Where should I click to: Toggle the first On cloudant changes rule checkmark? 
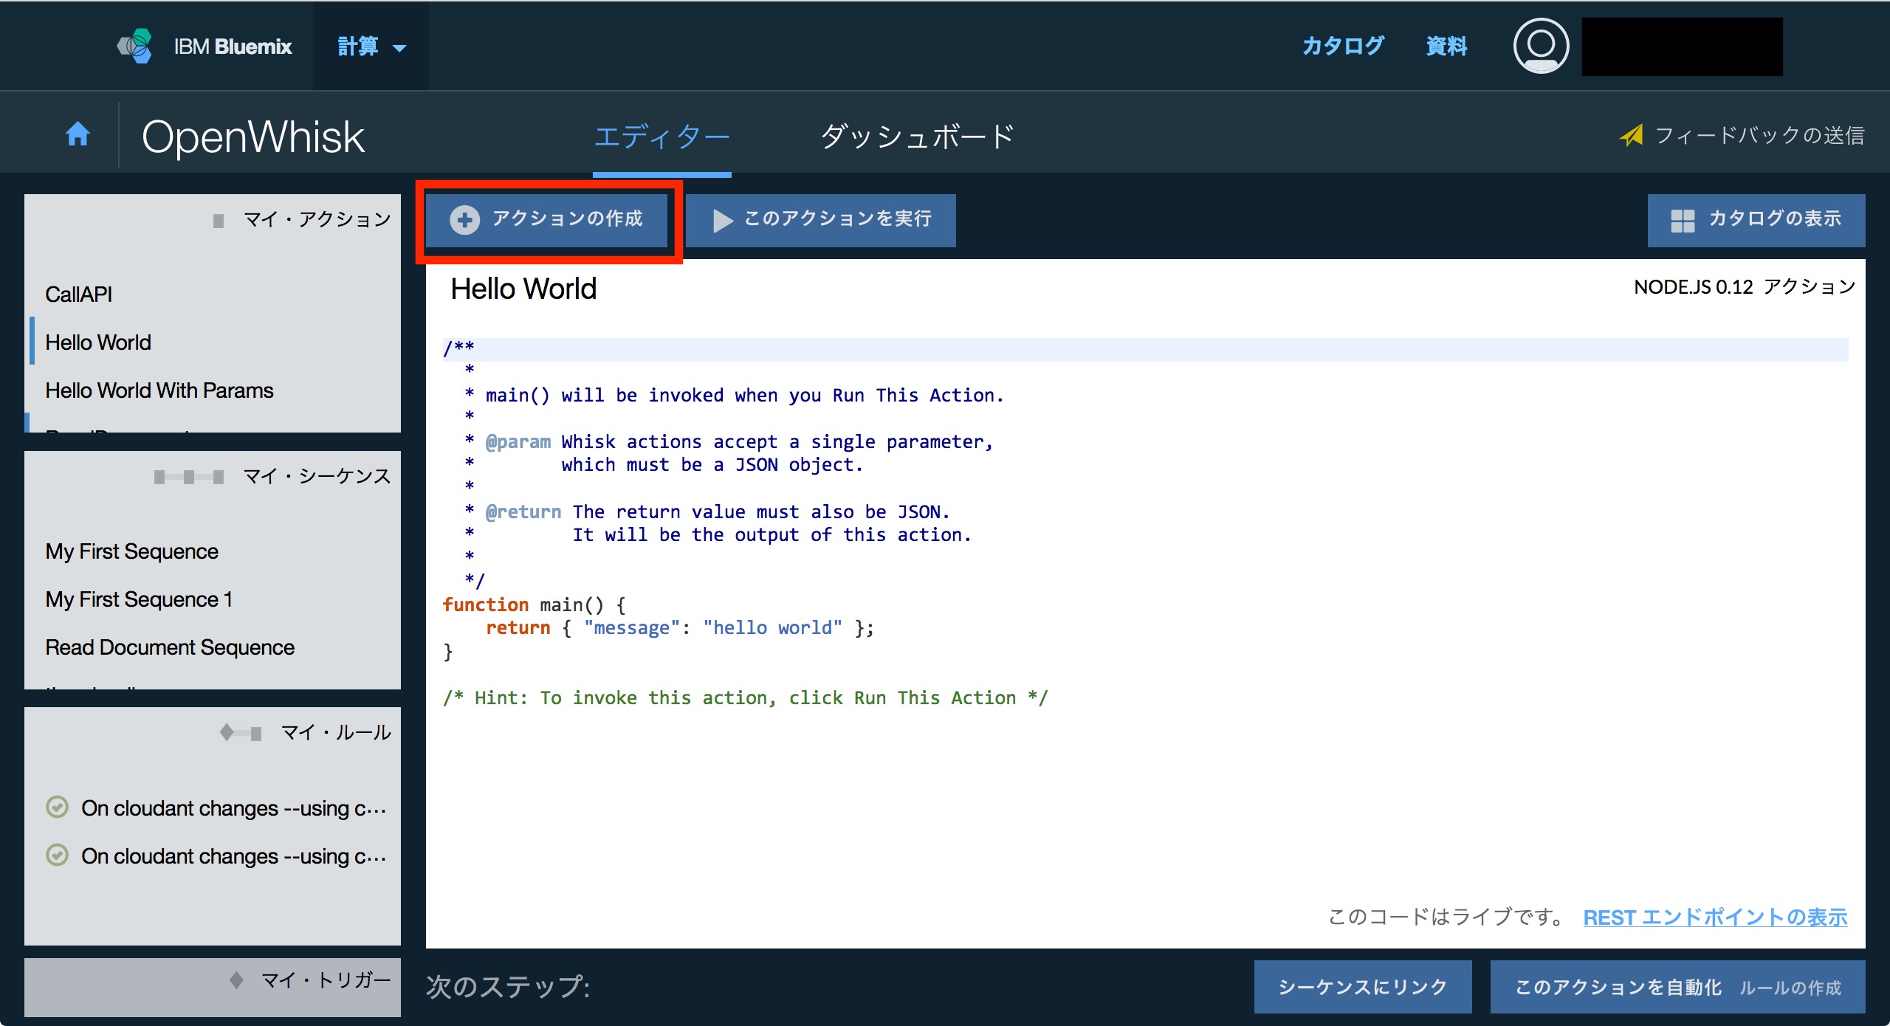58,808
